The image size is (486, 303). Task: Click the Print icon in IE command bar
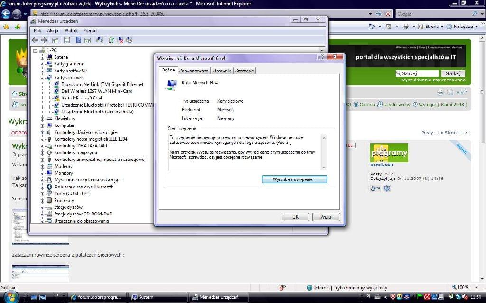click(x=406, y=27)
